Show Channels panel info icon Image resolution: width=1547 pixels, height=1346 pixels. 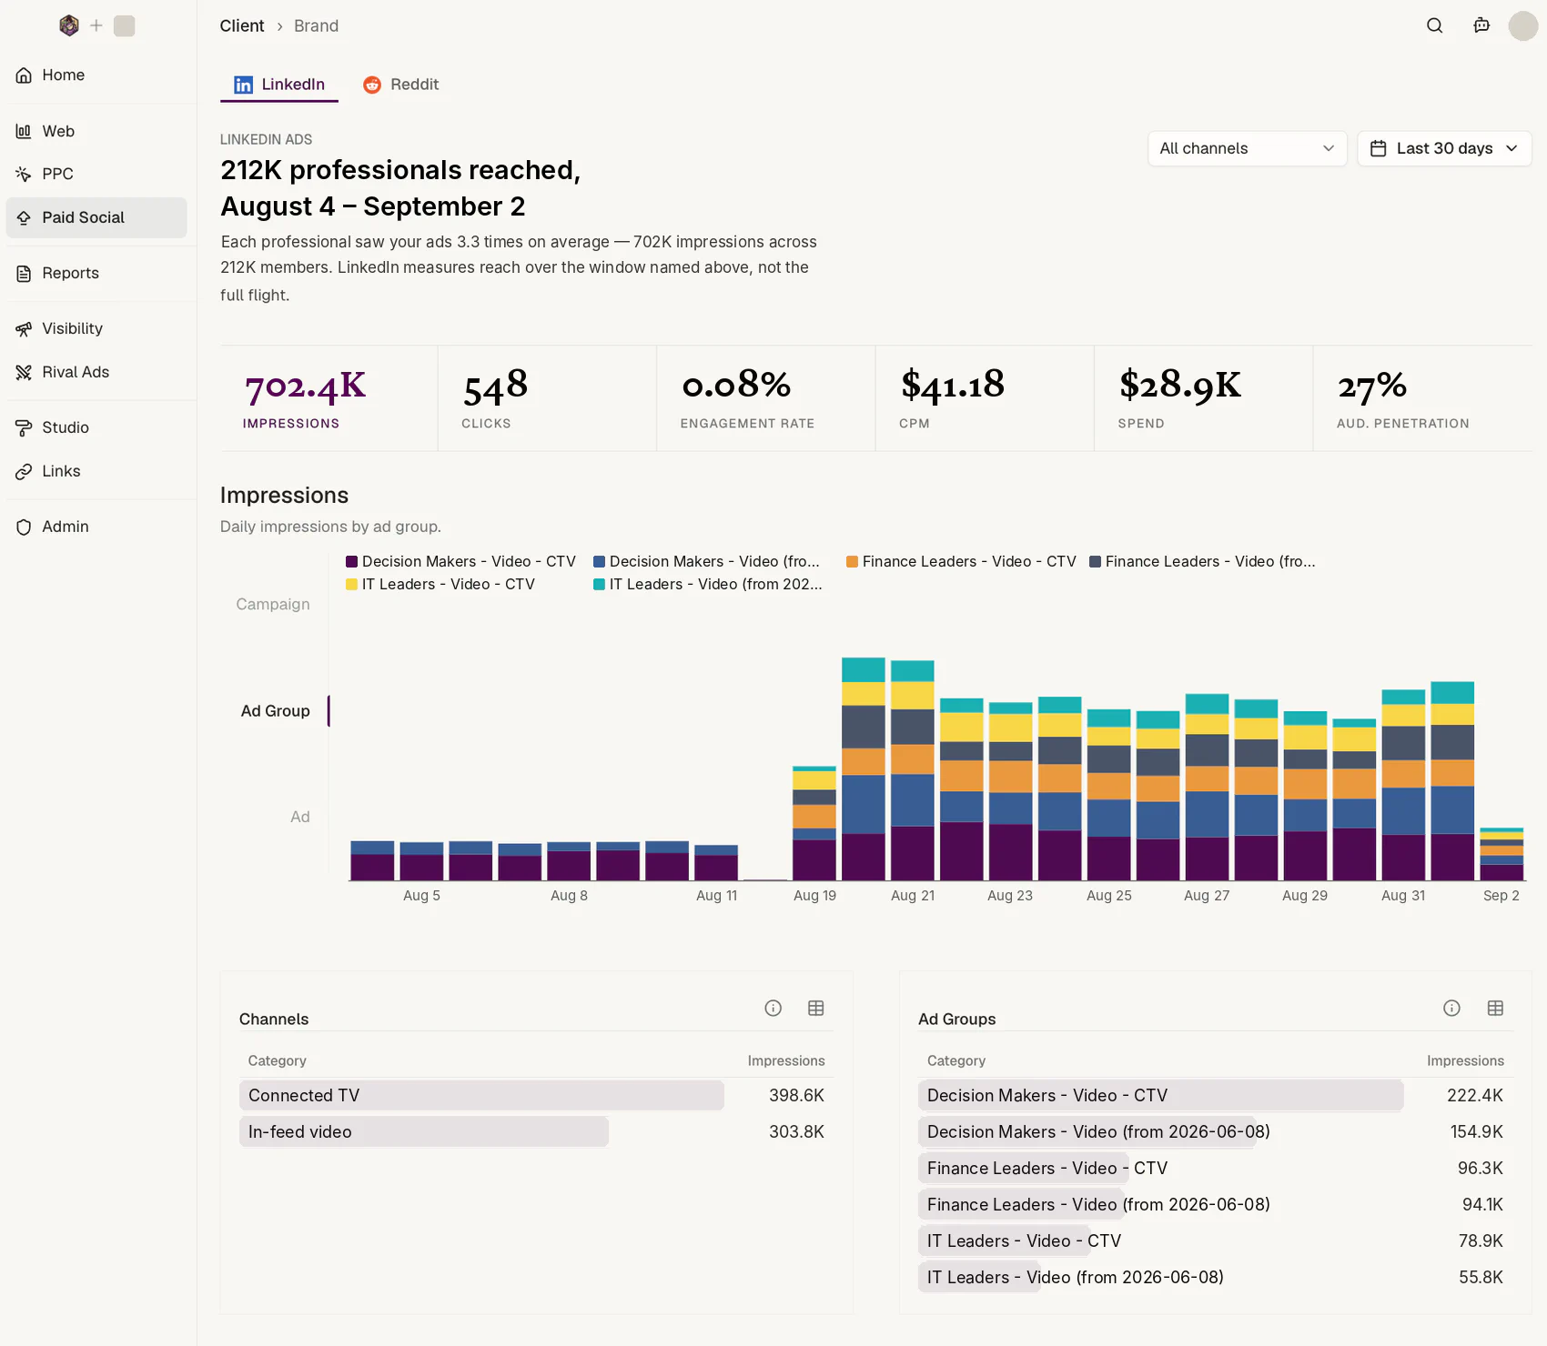pyautogui.click(x=773, y=1008)
